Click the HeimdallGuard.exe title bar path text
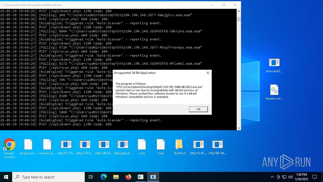 click(x=32, y=5)
